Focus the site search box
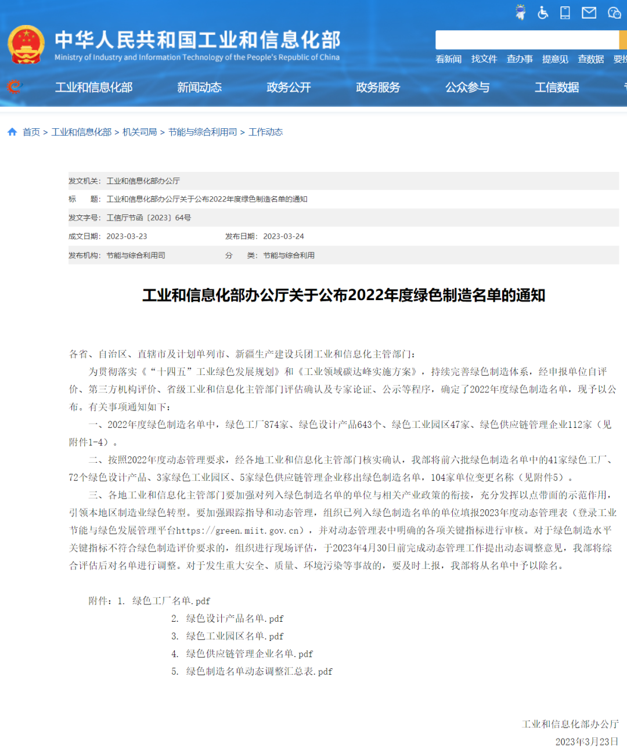The width and height of the screenshot is (627, 753). point(527,40)
